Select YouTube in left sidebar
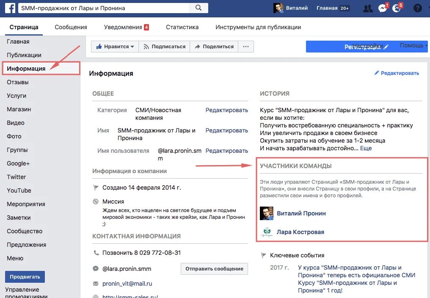Viewport: 430px width, 298px height. pos(19,190)
